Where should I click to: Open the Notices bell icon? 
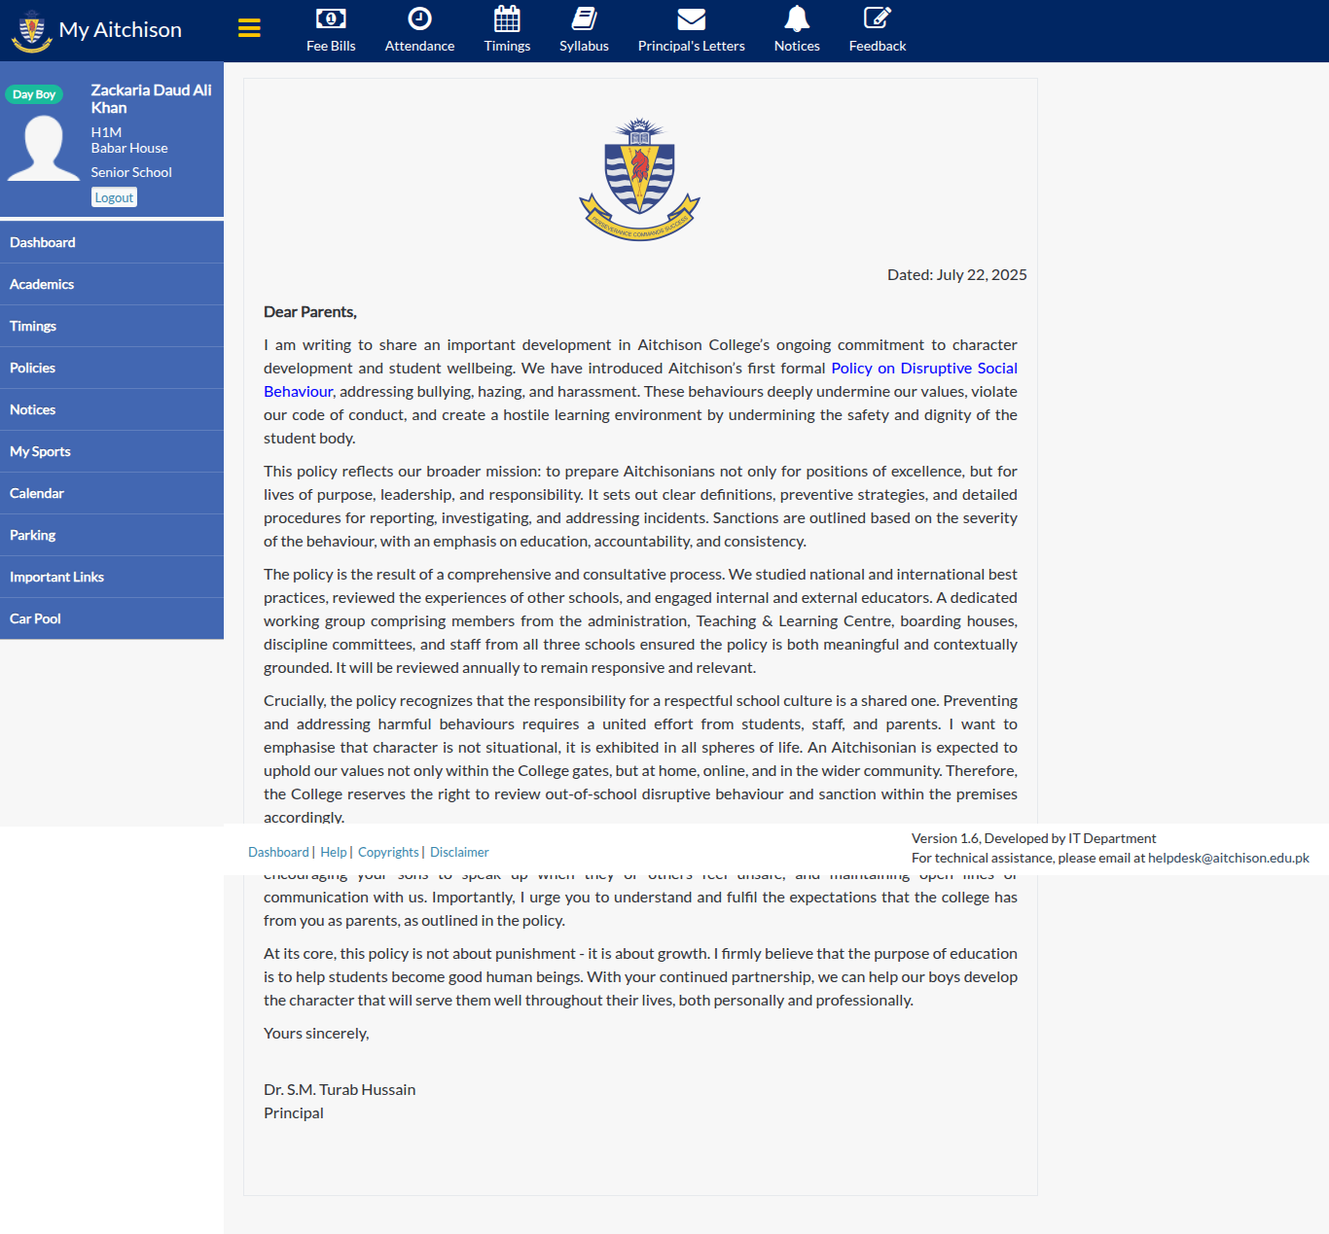(797, 18)
